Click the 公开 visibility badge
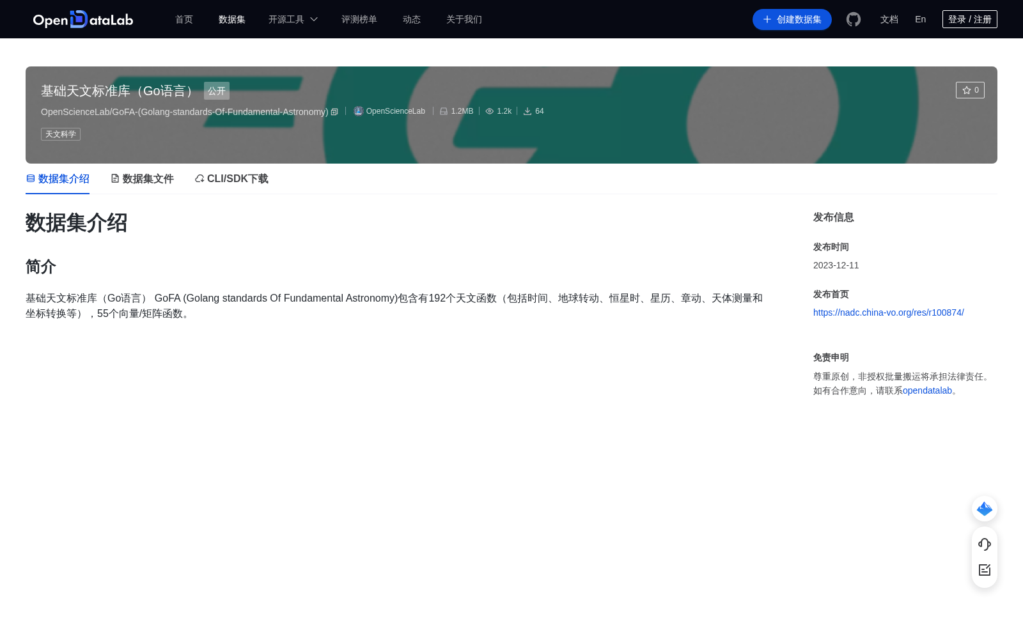Image resolution: width=1023 pixels, height=639 pixels. tap(217, 91)
